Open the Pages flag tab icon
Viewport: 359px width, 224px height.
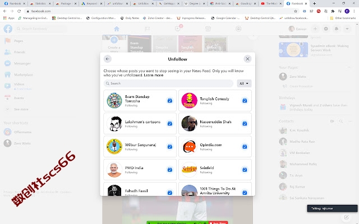147,29
